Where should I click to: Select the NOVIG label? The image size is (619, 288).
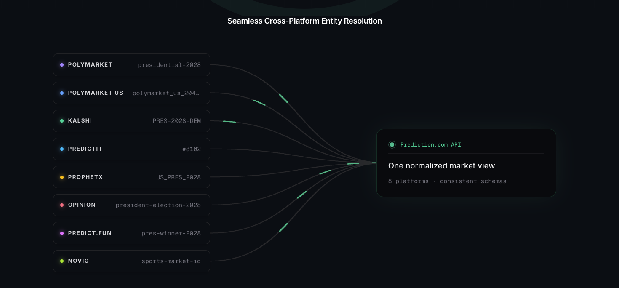[79, 261]
